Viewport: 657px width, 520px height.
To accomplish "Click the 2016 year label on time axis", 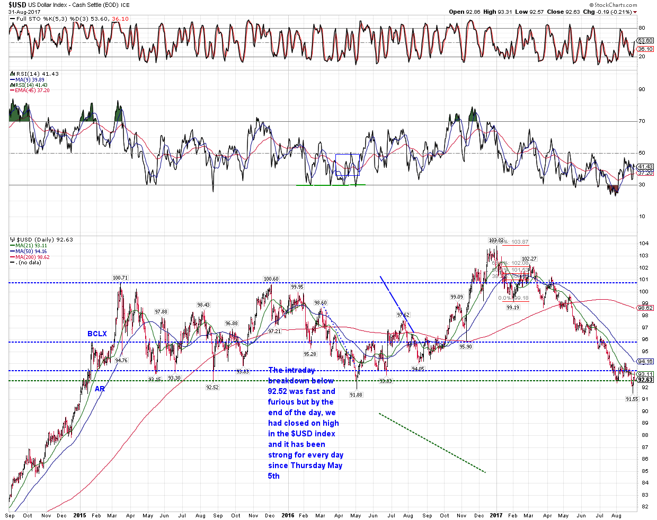I will pyautogui.click(x=288, y=515).
